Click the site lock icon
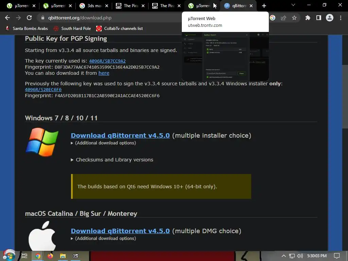Screen dimensions: 348x261 [43, 18]
